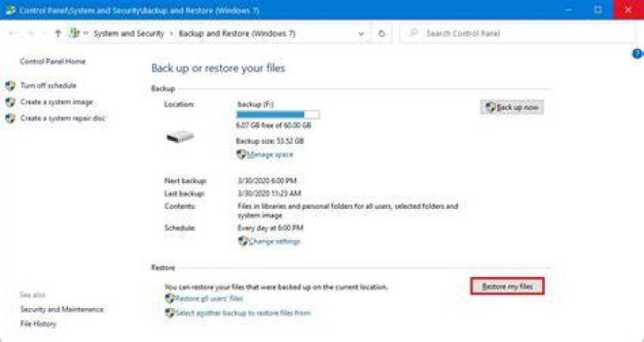644x342 pixels.
Task: Expand the address bar history dropdown
Action: (361, 34)
